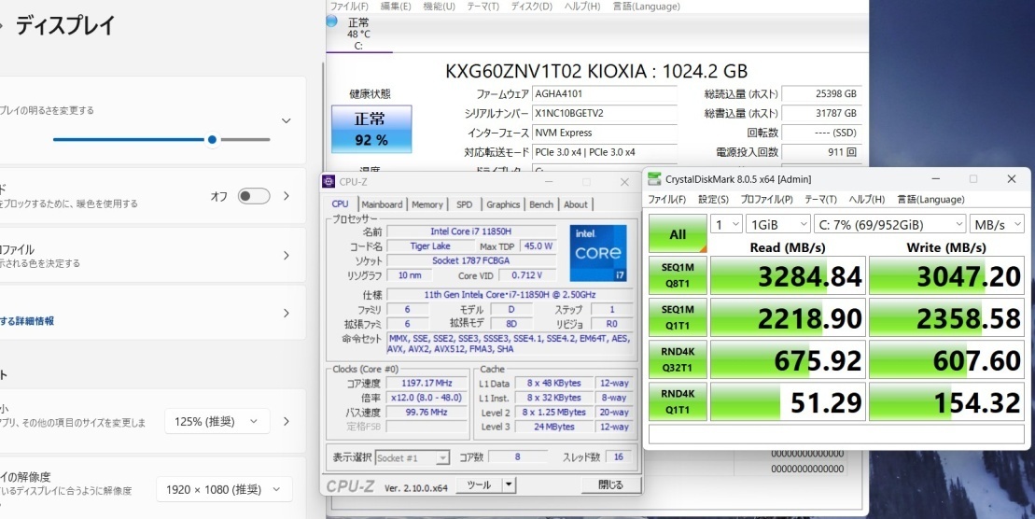Image resolution: width=1035 pixels, height=519 pixels.
Task: Run the SEQ1M Q8T1 benchmark
Action: click(x=678, y=275)
